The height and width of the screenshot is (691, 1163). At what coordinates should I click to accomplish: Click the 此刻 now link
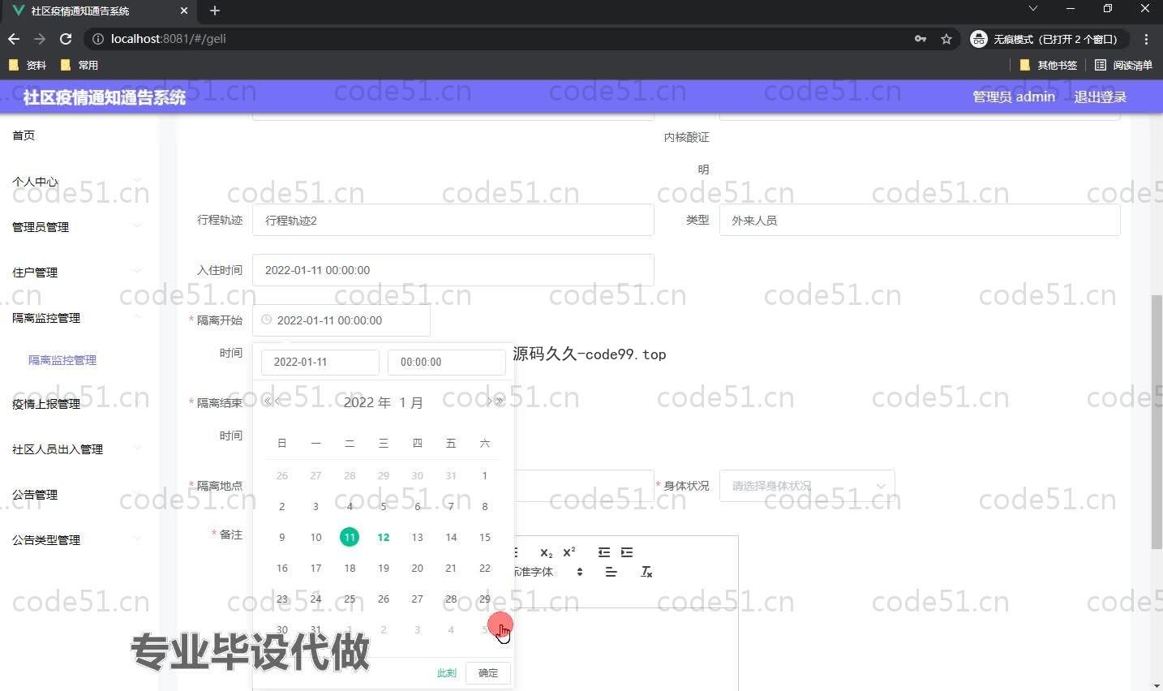[447, 673]
